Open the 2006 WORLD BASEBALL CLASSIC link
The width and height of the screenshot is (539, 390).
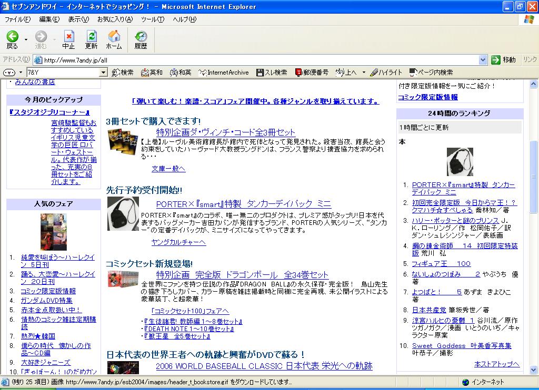click(264, 366)
